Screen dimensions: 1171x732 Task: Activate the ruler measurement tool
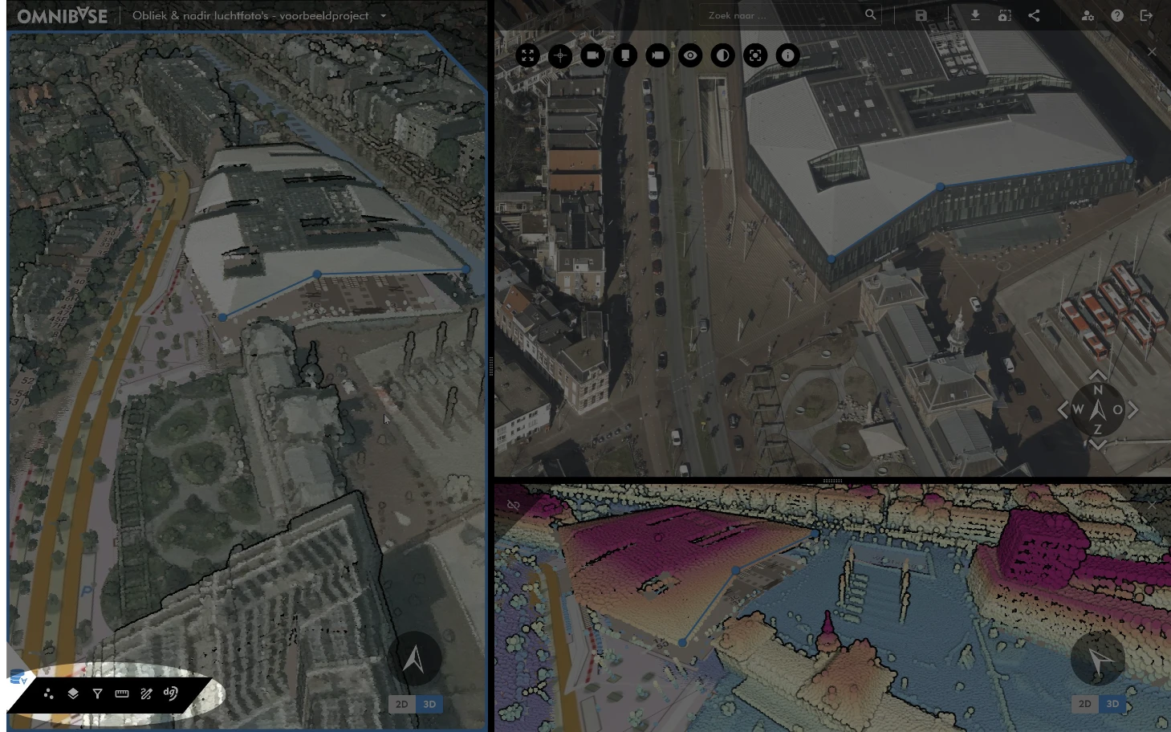click(122, 693)
